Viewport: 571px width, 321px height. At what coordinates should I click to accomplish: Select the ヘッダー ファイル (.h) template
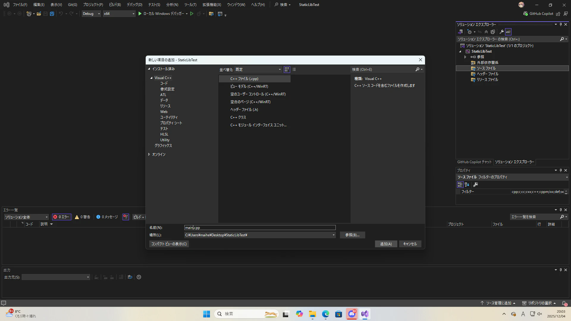click(x=244, y=110)
